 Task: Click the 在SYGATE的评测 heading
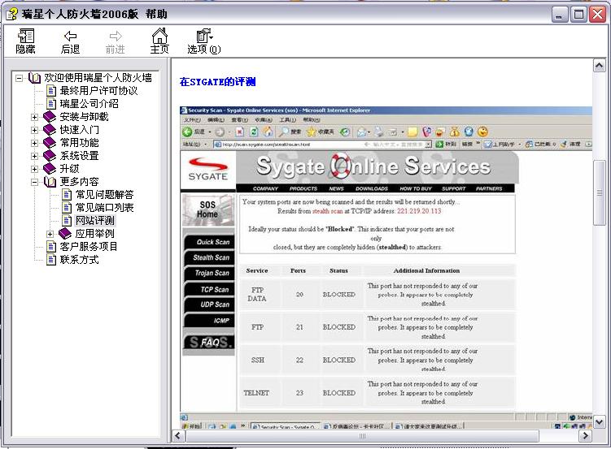pos(217,82)
